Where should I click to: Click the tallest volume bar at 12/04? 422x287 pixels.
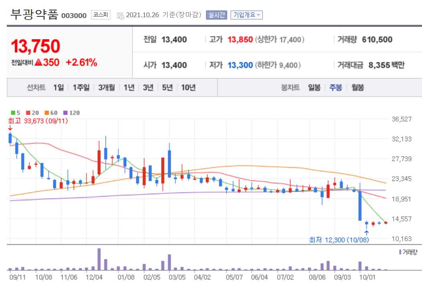(x=99, y=259)
